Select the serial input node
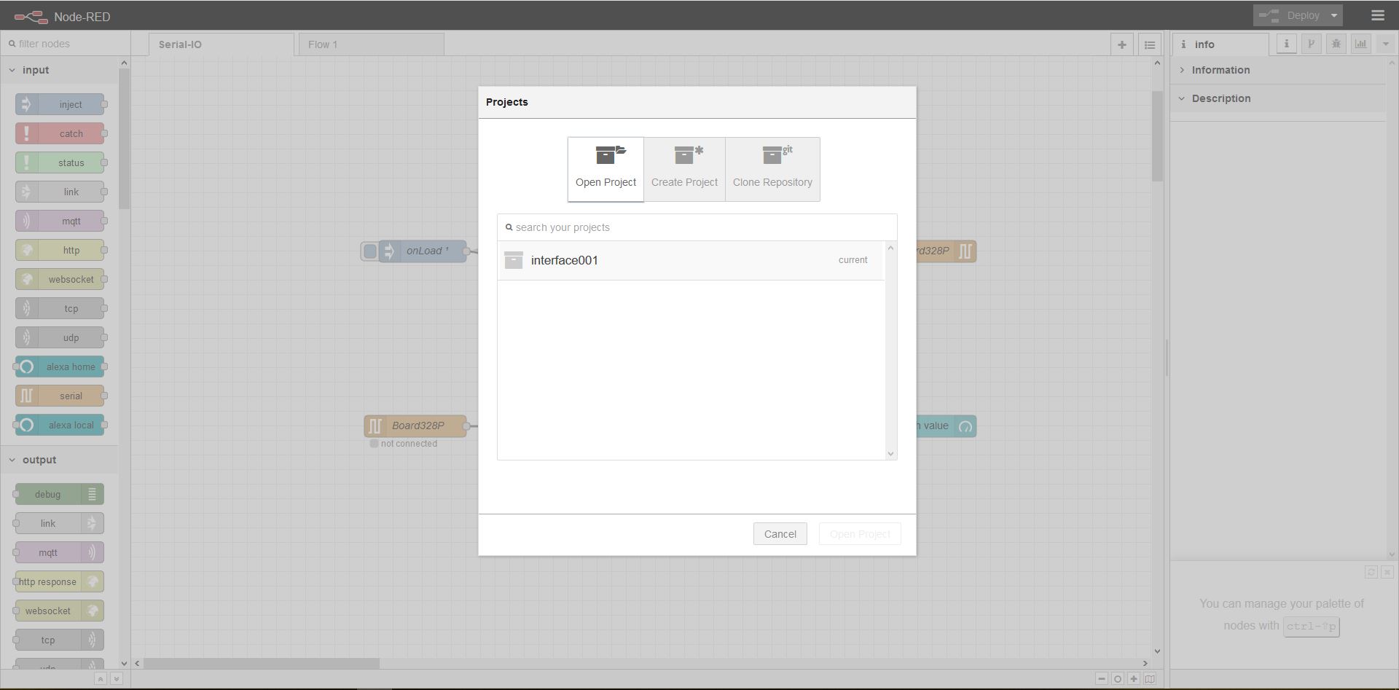Viewport: 1399px width, 690px height. tap(60, 396)
